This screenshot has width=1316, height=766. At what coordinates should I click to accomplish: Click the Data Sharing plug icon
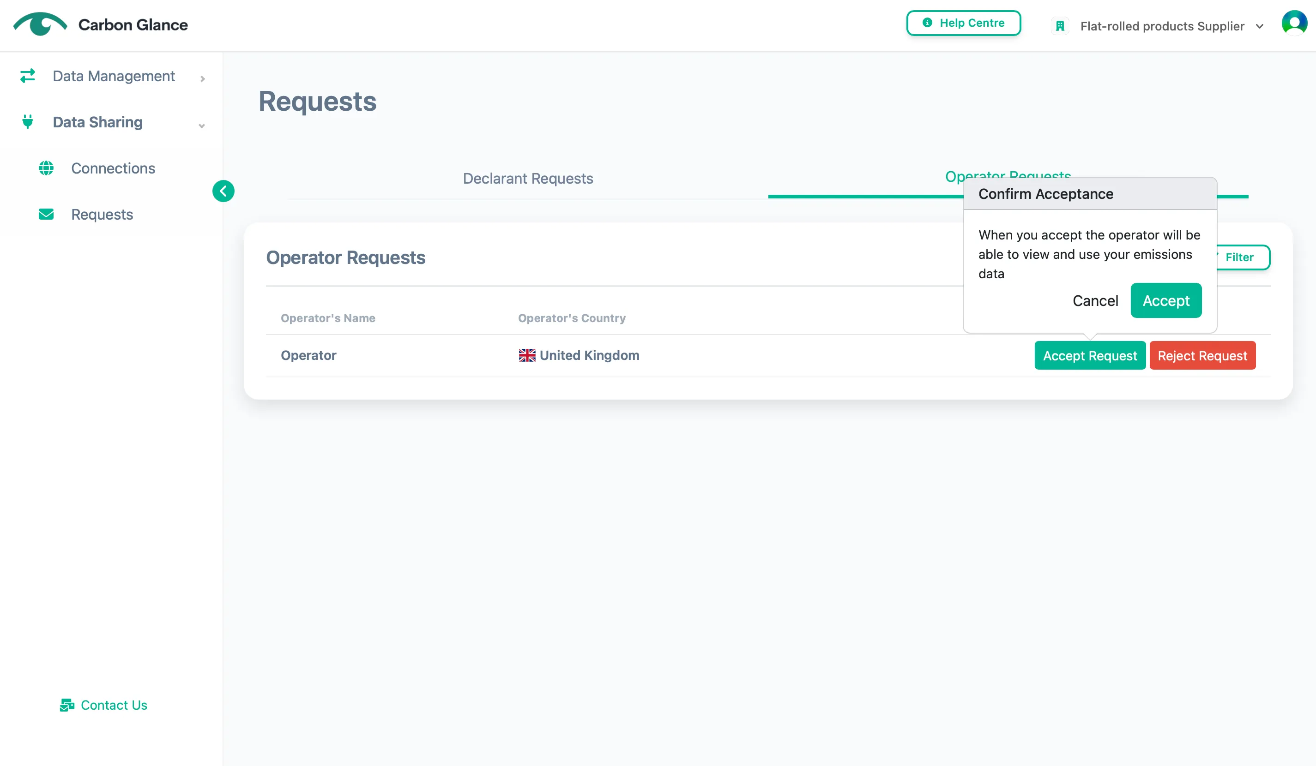click(x=28, y=121)
